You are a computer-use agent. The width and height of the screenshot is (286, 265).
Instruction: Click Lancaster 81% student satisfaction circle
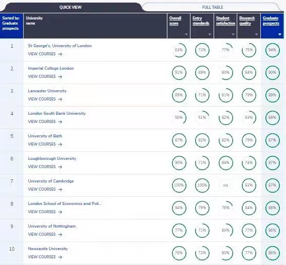click(x=225, y=95)
